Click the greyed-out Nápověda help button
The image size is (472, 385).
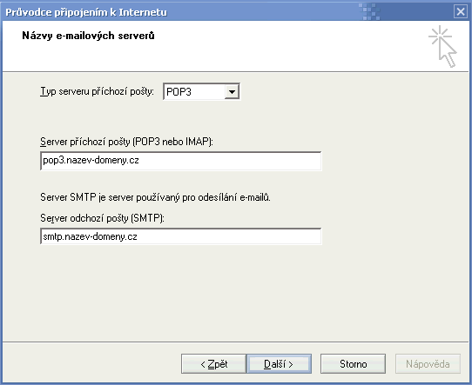click(428, 364)
